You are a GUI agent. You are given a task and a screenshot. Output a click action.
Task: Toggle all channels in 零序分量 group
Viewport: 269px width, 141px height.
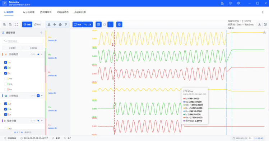click(x=38, y=121)
